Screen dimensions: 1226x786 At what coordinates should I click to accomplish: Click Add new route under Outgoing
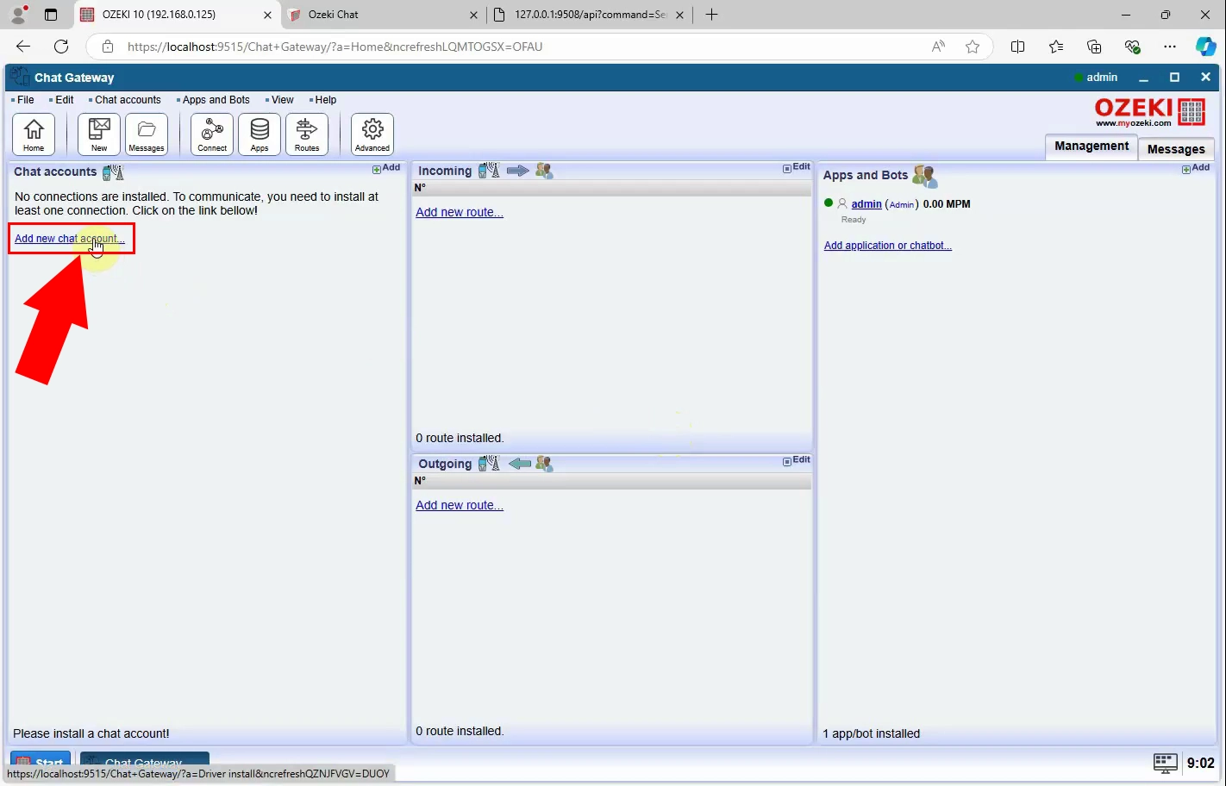[x=460, y=505]
